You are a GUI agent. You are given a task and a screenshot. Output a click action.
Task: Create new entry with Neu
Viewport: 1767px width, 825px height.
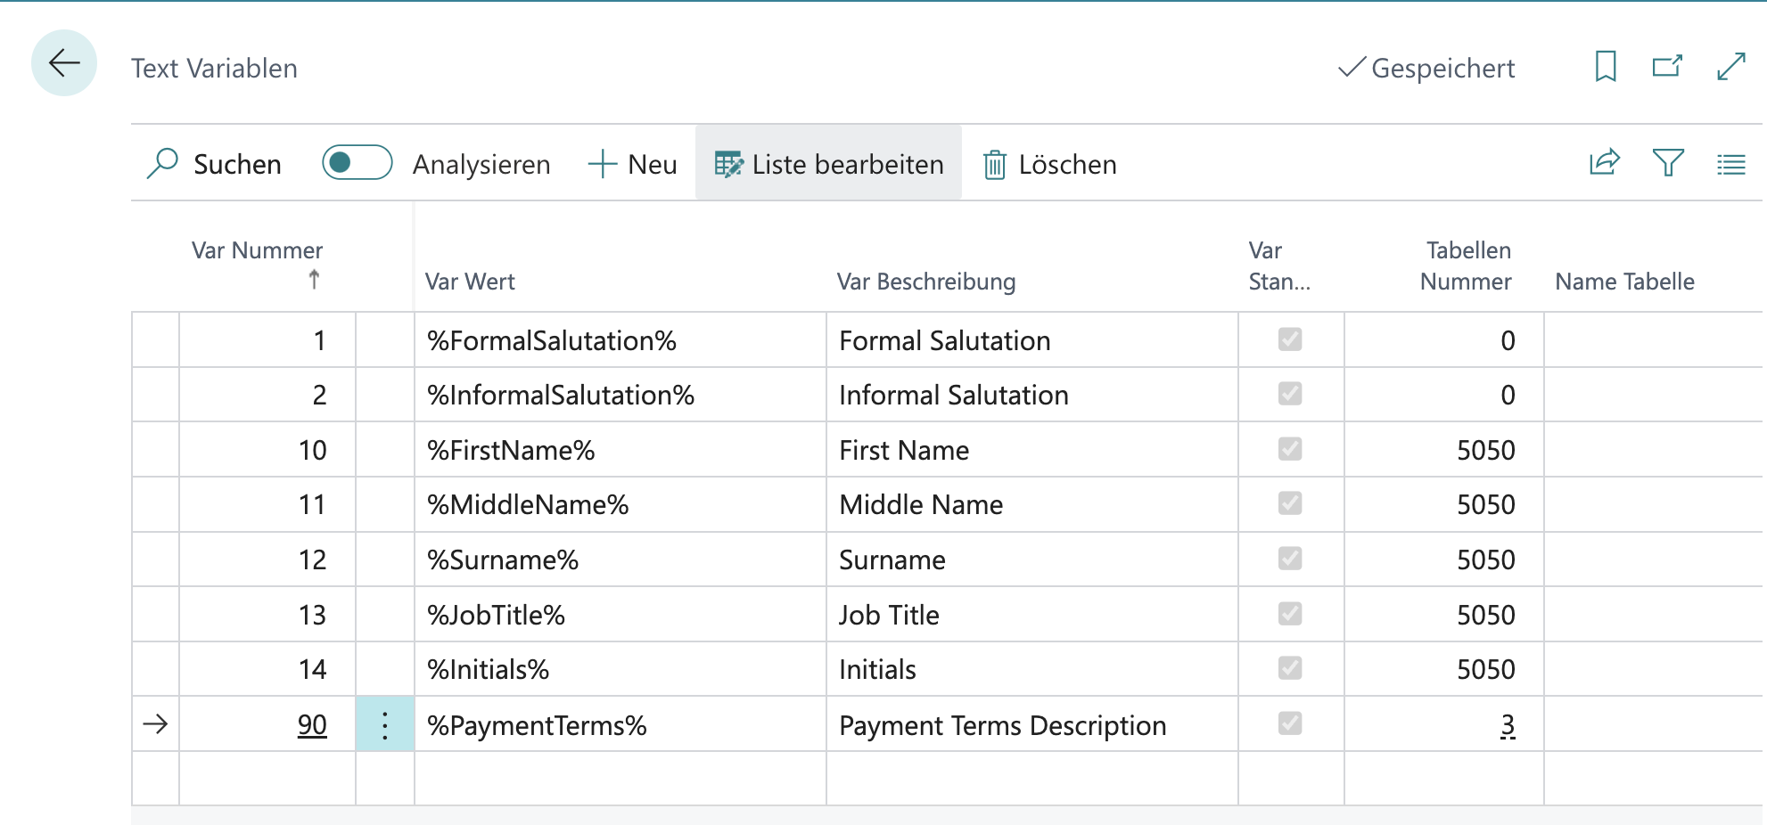coord(633,164)
